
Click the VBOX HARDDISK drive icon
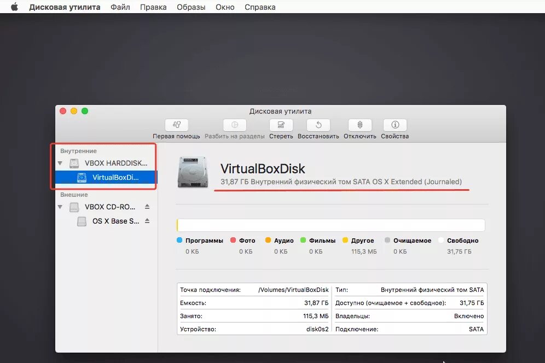(x=74, y=163)
